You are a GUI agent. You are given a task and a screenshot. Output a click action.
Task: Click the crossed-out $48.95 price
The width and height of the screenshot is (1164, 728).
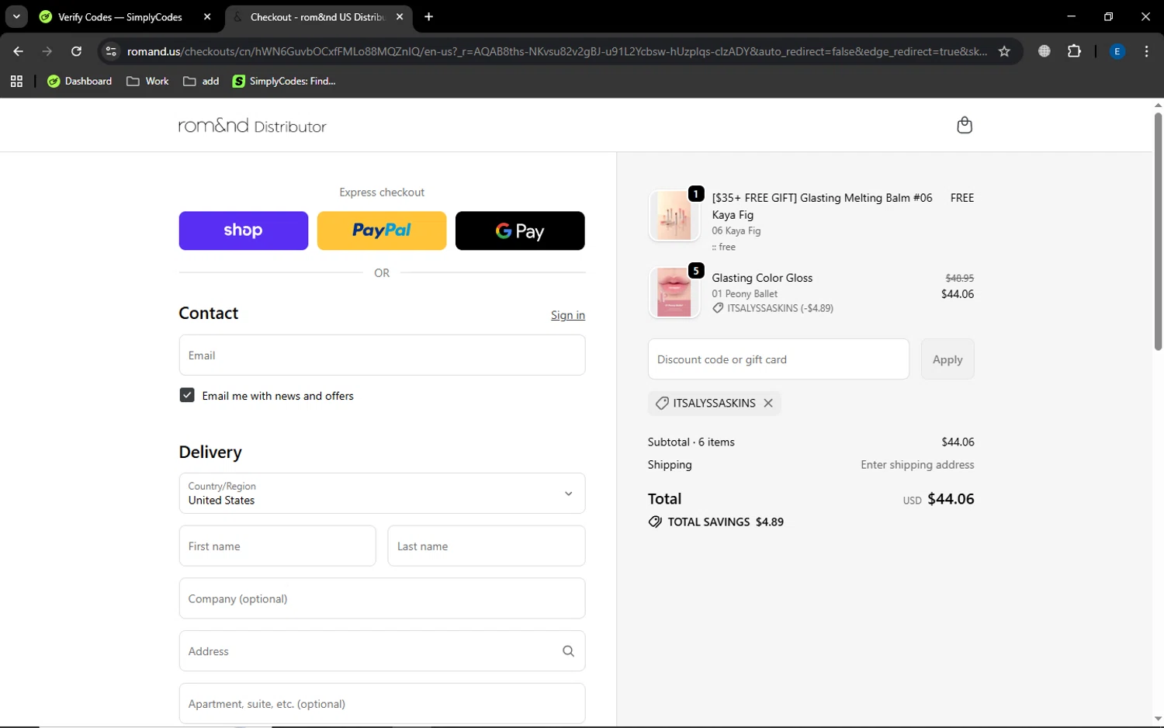[x=960, y=278]
